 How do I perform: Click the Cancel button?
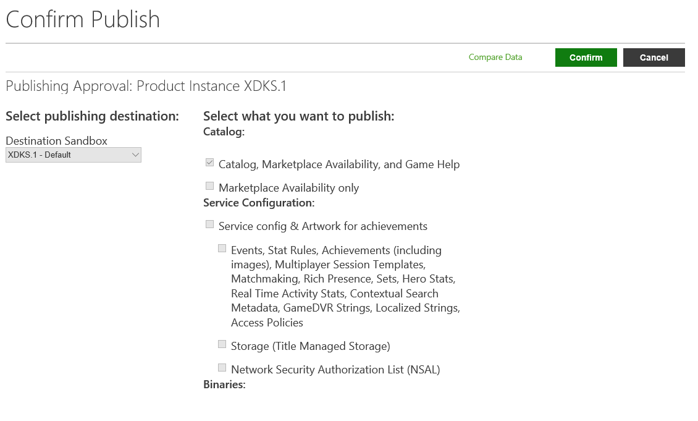pyautogui.click(x=654, y=57)
